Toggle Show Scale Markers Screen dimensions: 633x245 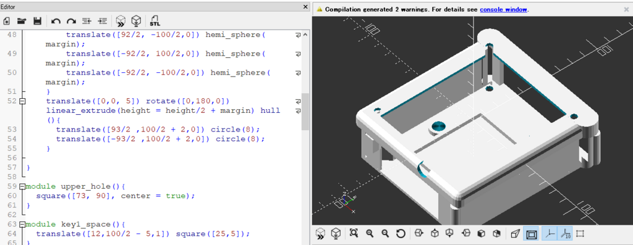coord(564,234)
